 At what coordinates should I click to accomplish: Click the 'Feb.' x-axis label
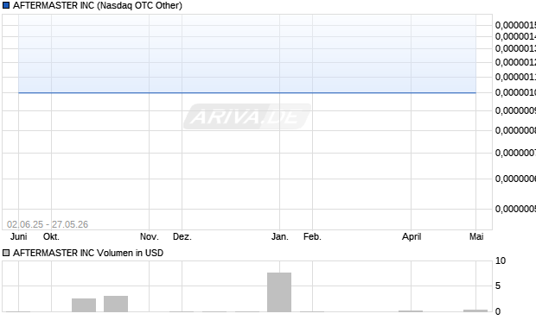[312, 236]
